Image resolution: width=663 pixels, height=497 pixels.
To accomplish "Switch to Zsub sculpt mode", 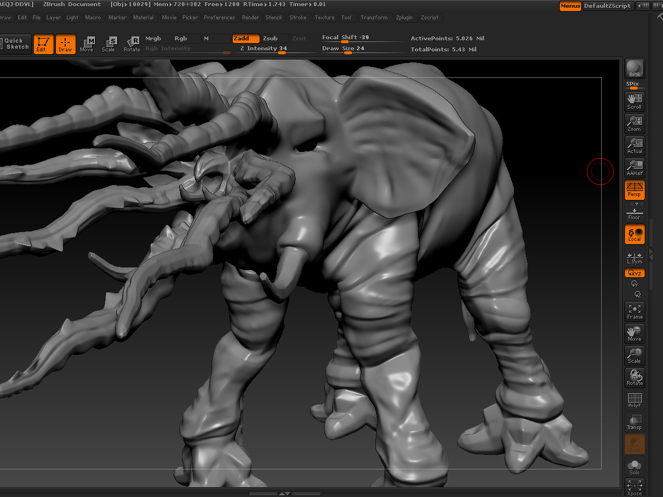I will pyautogui.click(x=274, y=39).
